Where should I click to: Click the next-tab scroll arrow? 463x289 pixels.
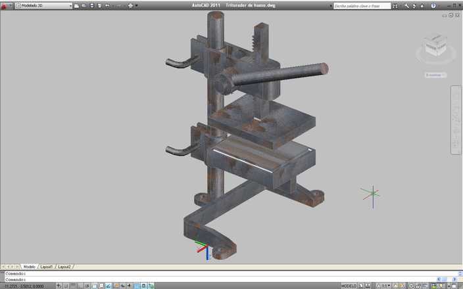click(12, 267)
